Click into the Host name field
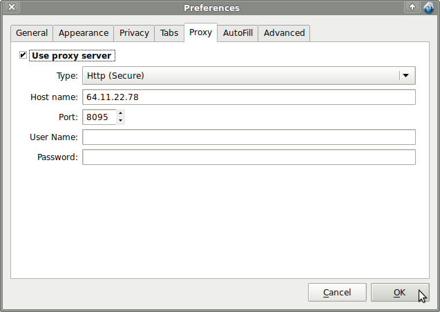 point(249,97)
